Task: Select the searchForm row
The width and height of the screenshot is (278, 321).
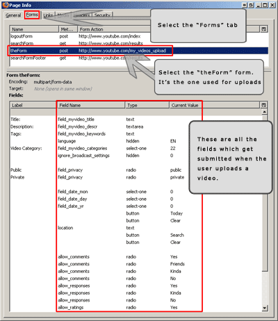Action: coord(139,43)
